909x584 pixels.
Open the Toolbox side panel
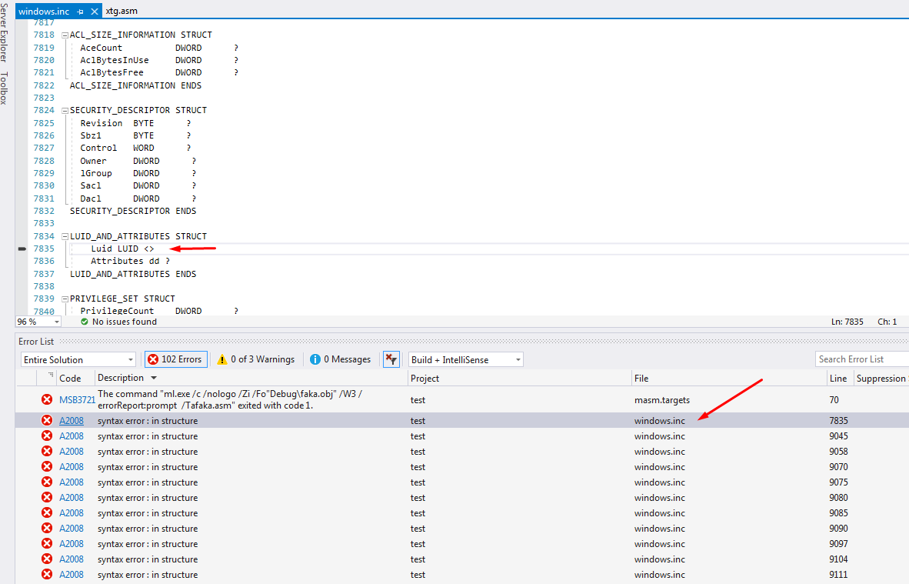5,88
